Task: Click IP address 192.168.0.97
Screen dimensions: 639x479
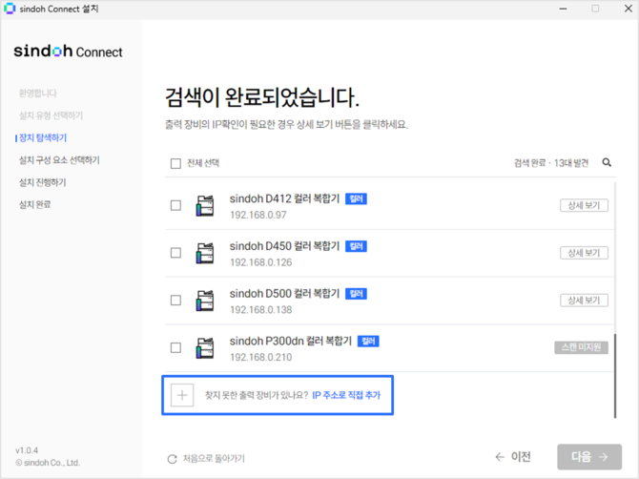Action: pos(258,215)
